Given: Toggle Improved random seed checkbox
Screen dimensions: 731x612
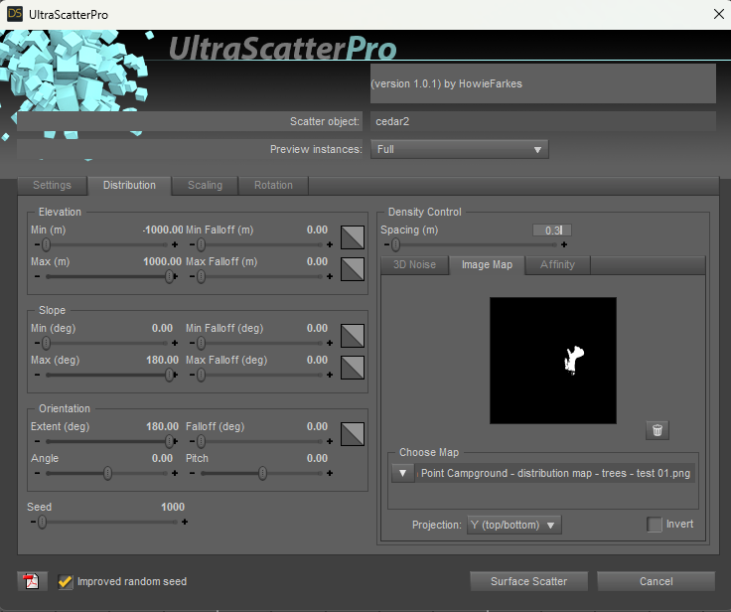Looking at the screenshot, I should click(66, 581).
